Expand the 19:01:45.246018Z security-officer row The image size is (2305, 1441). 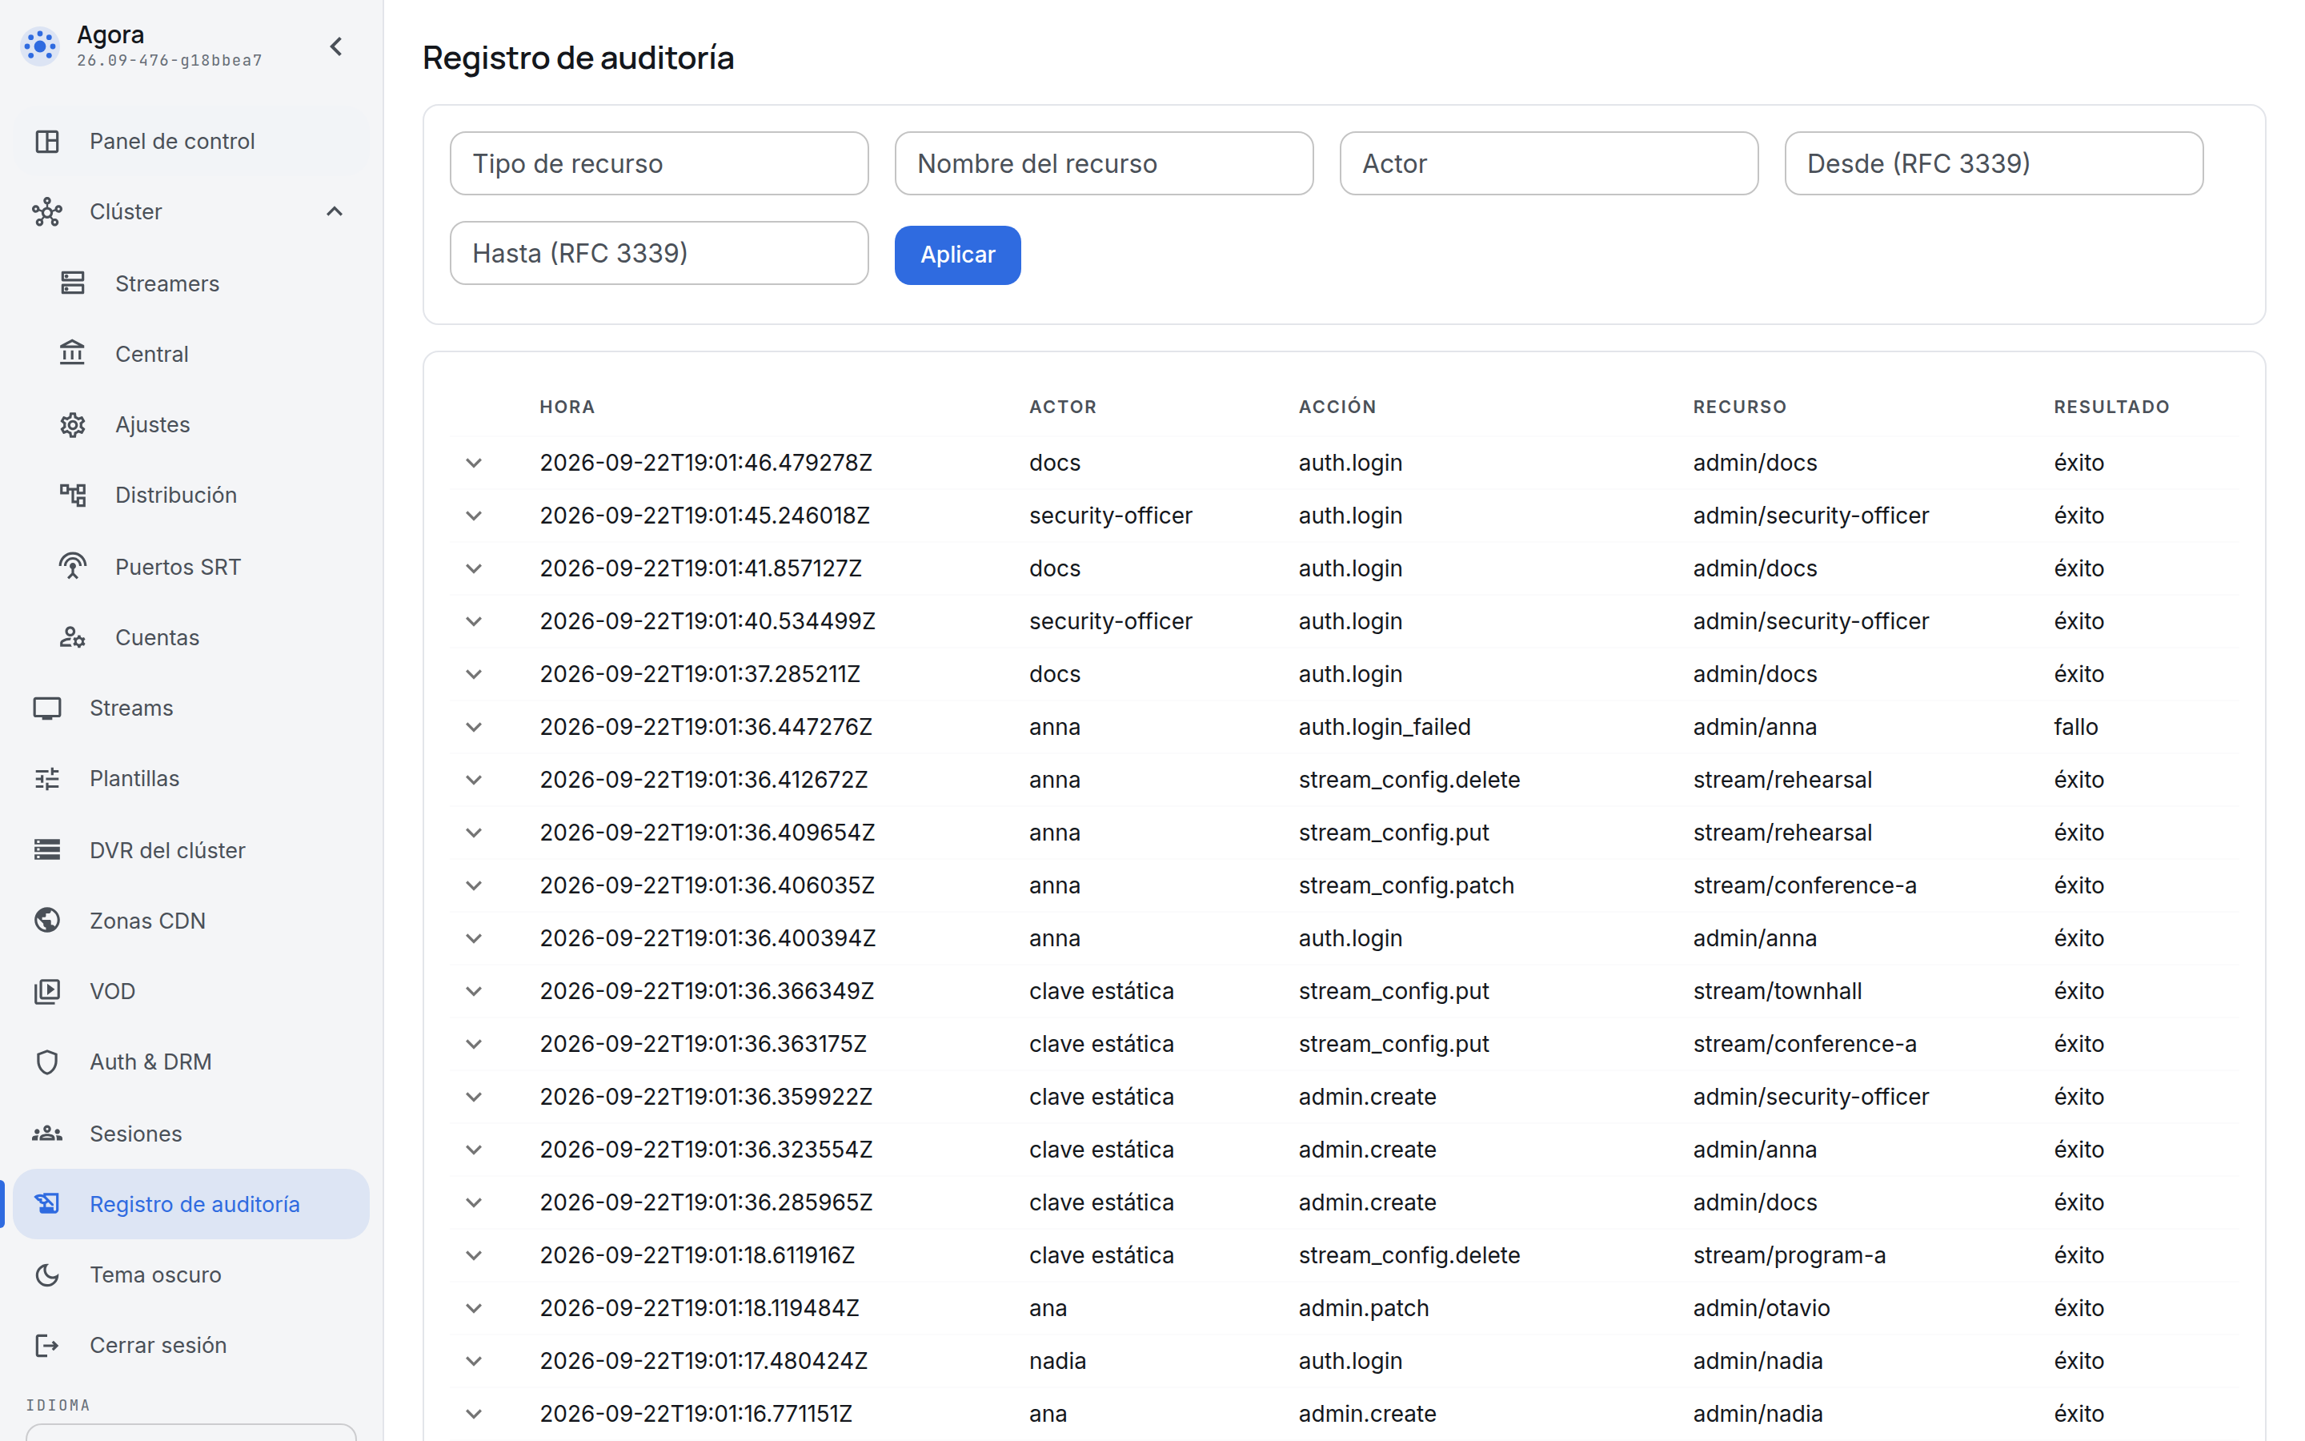click(473, 516)
